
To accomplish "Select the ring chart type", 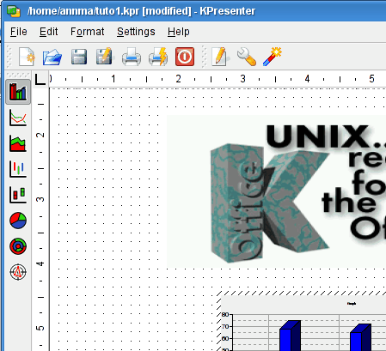I will [x=18, y=246].
